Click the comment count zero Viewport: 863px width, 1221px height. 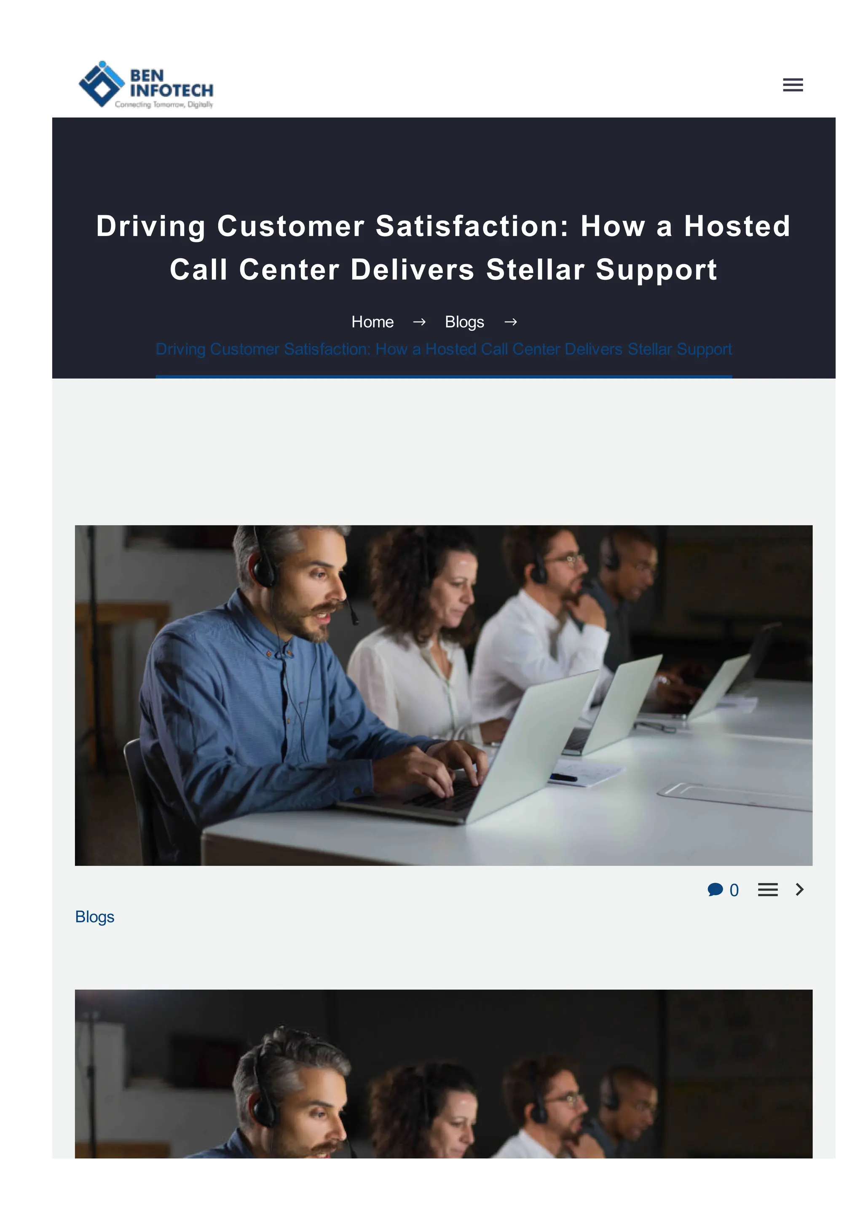734,890
